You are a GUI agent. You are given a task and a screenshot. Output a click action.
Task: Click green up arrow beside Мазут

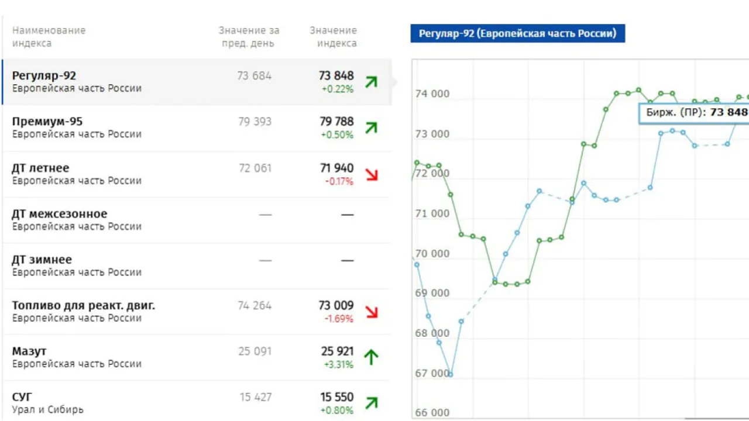point(371,357)
